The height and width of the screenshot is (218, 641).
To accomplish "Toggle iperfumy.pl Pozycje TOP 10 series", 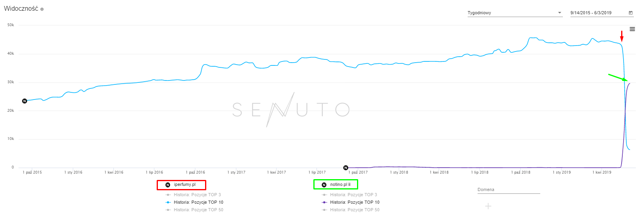I will click(x=198, y=202).
